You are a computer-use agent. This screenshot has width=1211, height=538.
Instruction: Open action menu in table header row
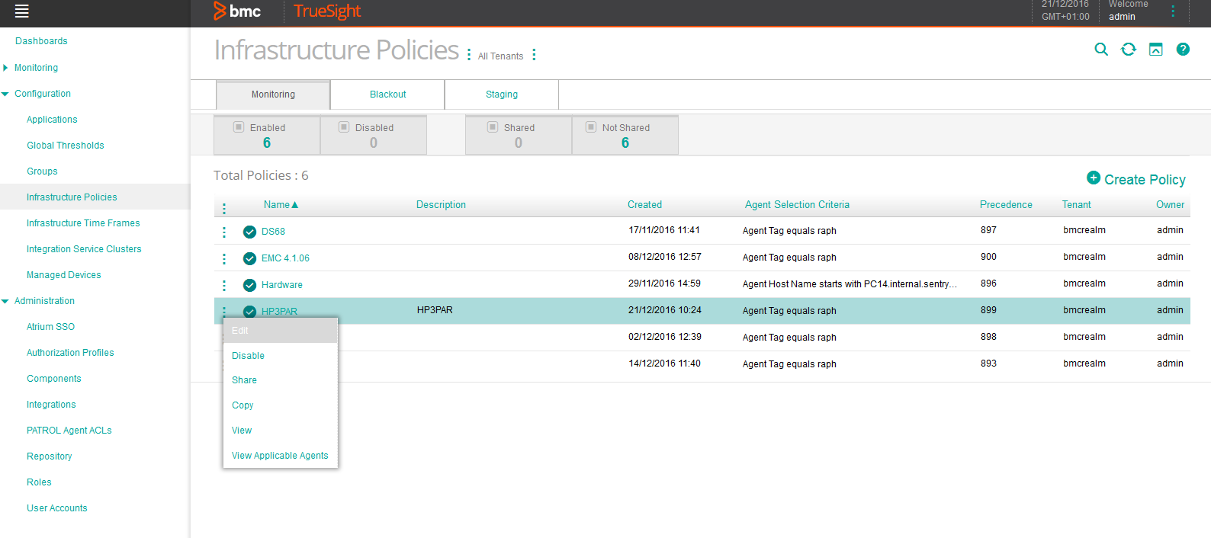click(x=224, y=208)
